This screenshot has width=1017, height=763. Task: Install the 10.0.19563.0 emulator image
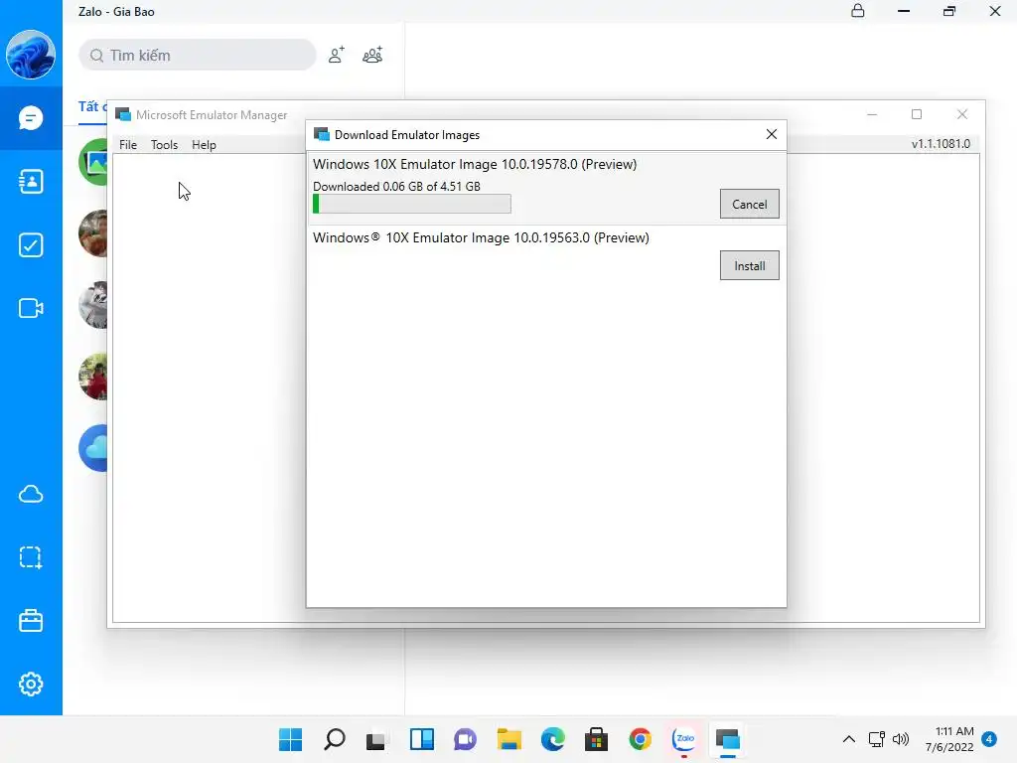click(749, 266)
